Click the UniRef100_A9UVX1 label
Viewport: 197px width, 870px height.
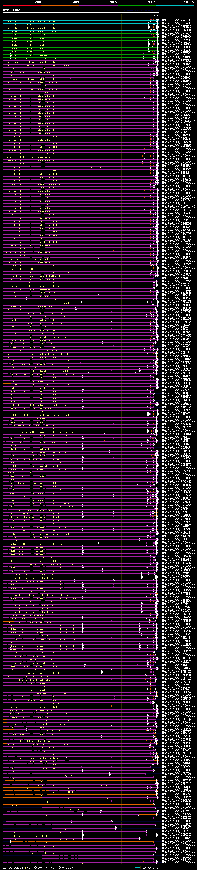[177, 264]
